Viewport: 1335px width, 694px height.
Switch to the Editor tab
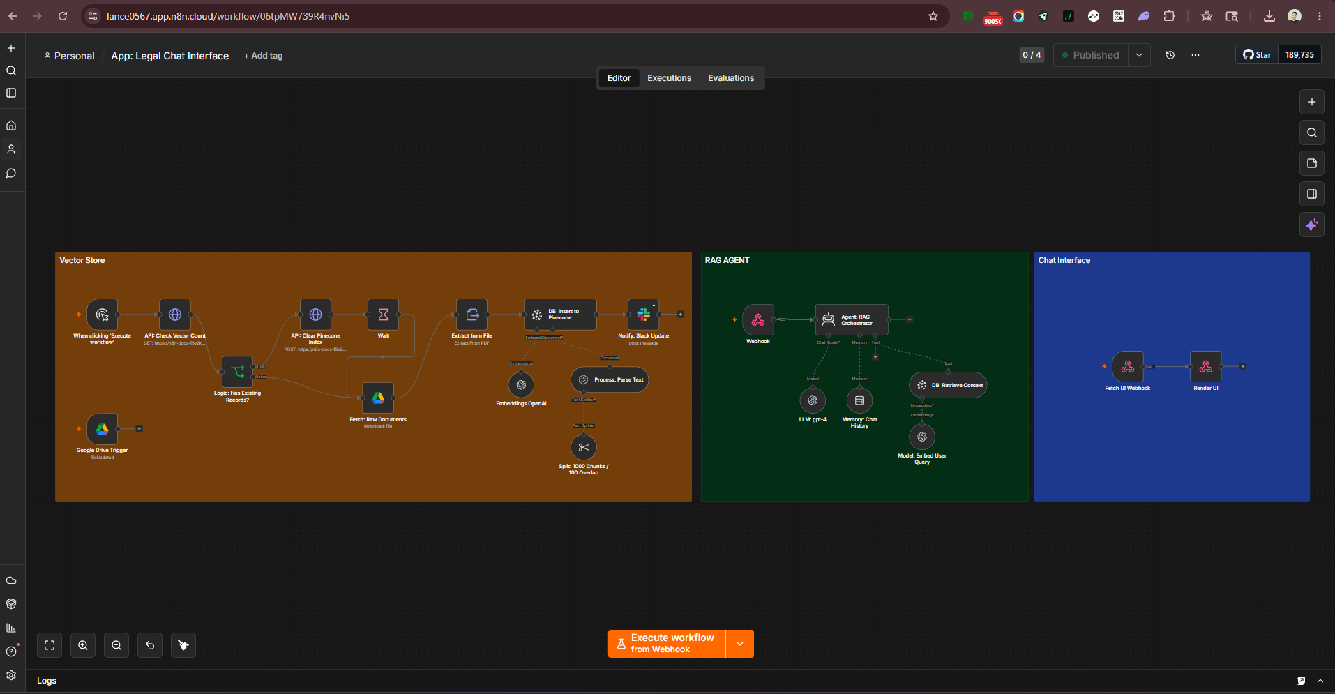tap(619, 78)
